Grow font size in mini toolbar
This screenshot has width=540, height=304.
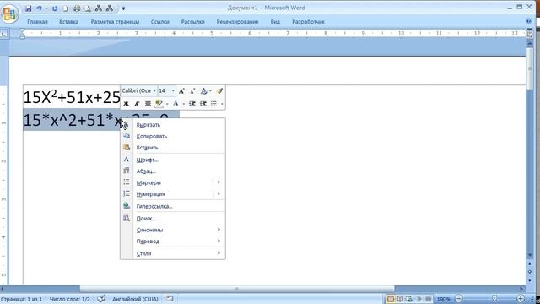tap(181, 91)
